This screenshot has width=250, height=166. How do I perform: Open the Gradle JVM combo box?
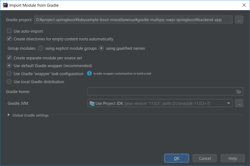tap(161, 103)
